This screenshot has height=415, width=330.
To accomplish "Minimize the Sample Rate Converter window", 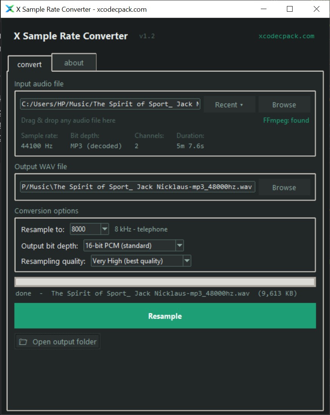I will [263, 9].
